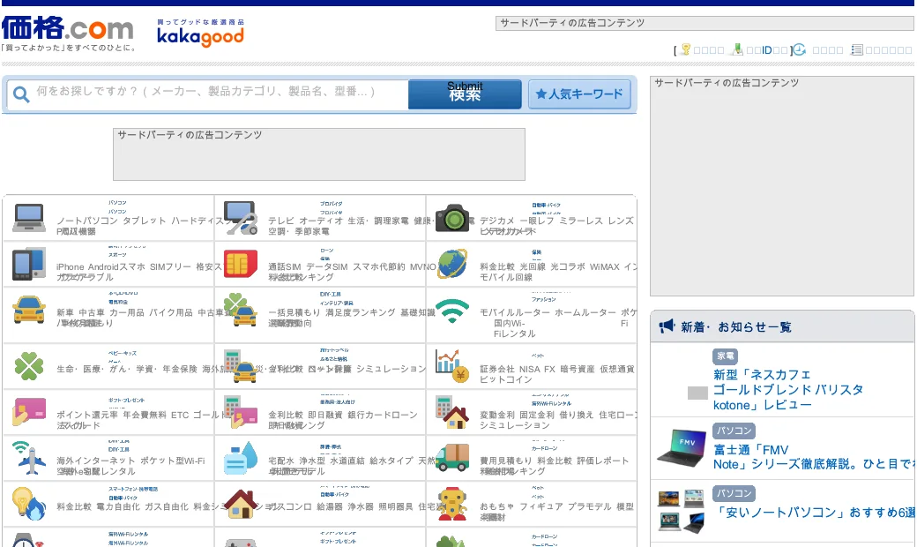
Task: Read the ネスカフェ ゴールドブレンド バリスタ kotone review
Action: coord(787,390)
